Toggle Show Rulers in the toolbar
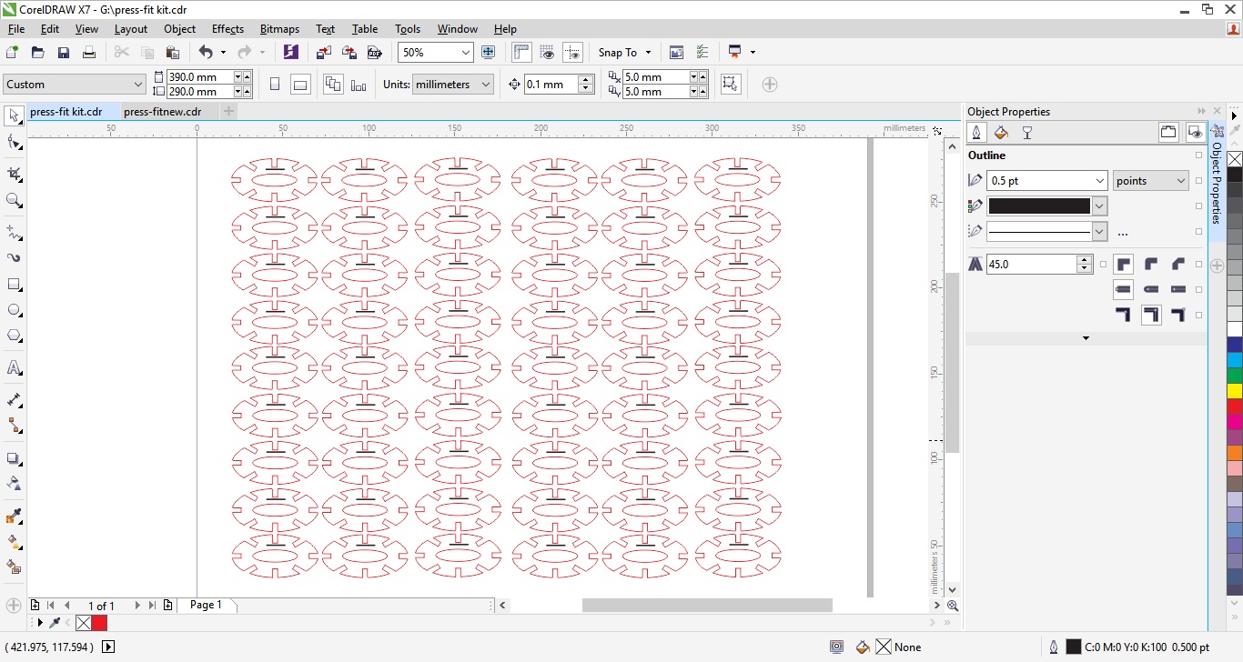 click(521, 53)
